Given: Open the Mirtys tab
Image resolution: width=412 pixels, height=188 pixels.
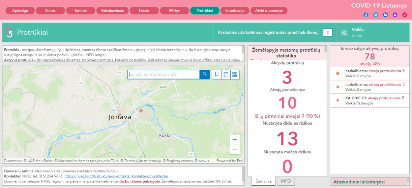Looking at the screenshot, I should (174, 11).
